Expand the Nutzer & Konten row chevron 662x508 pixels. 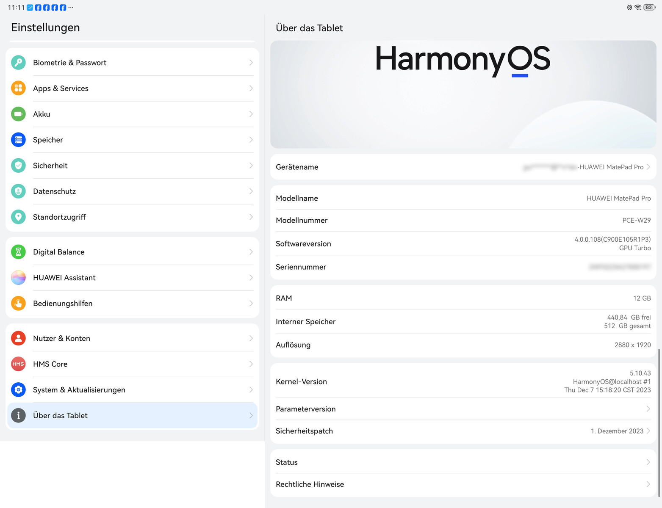tap(251, 338)
